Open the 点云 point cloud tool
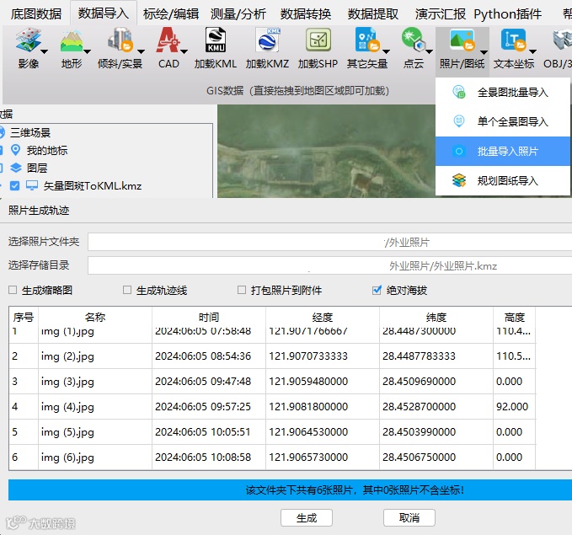This screenshot has width=572, height=535. (x=414, y=49)
